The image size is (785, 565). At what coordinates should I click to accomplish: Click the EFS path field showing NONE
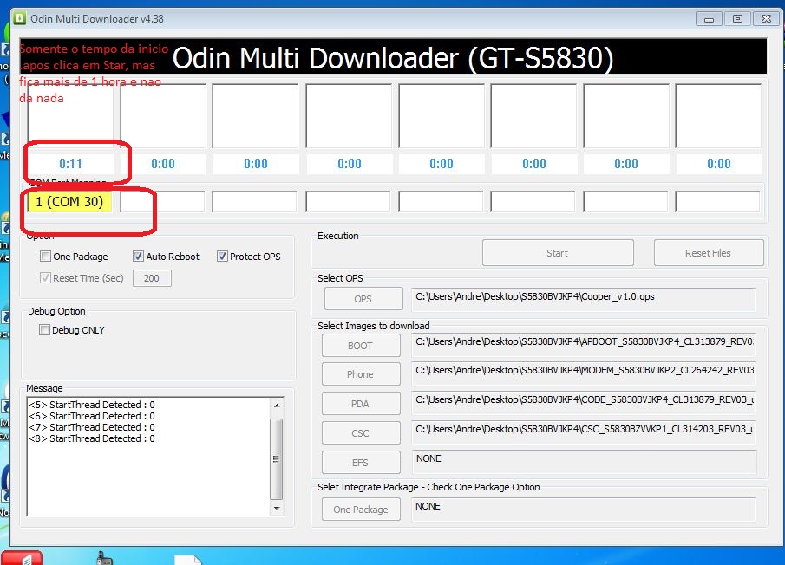[x=583, y=463]
